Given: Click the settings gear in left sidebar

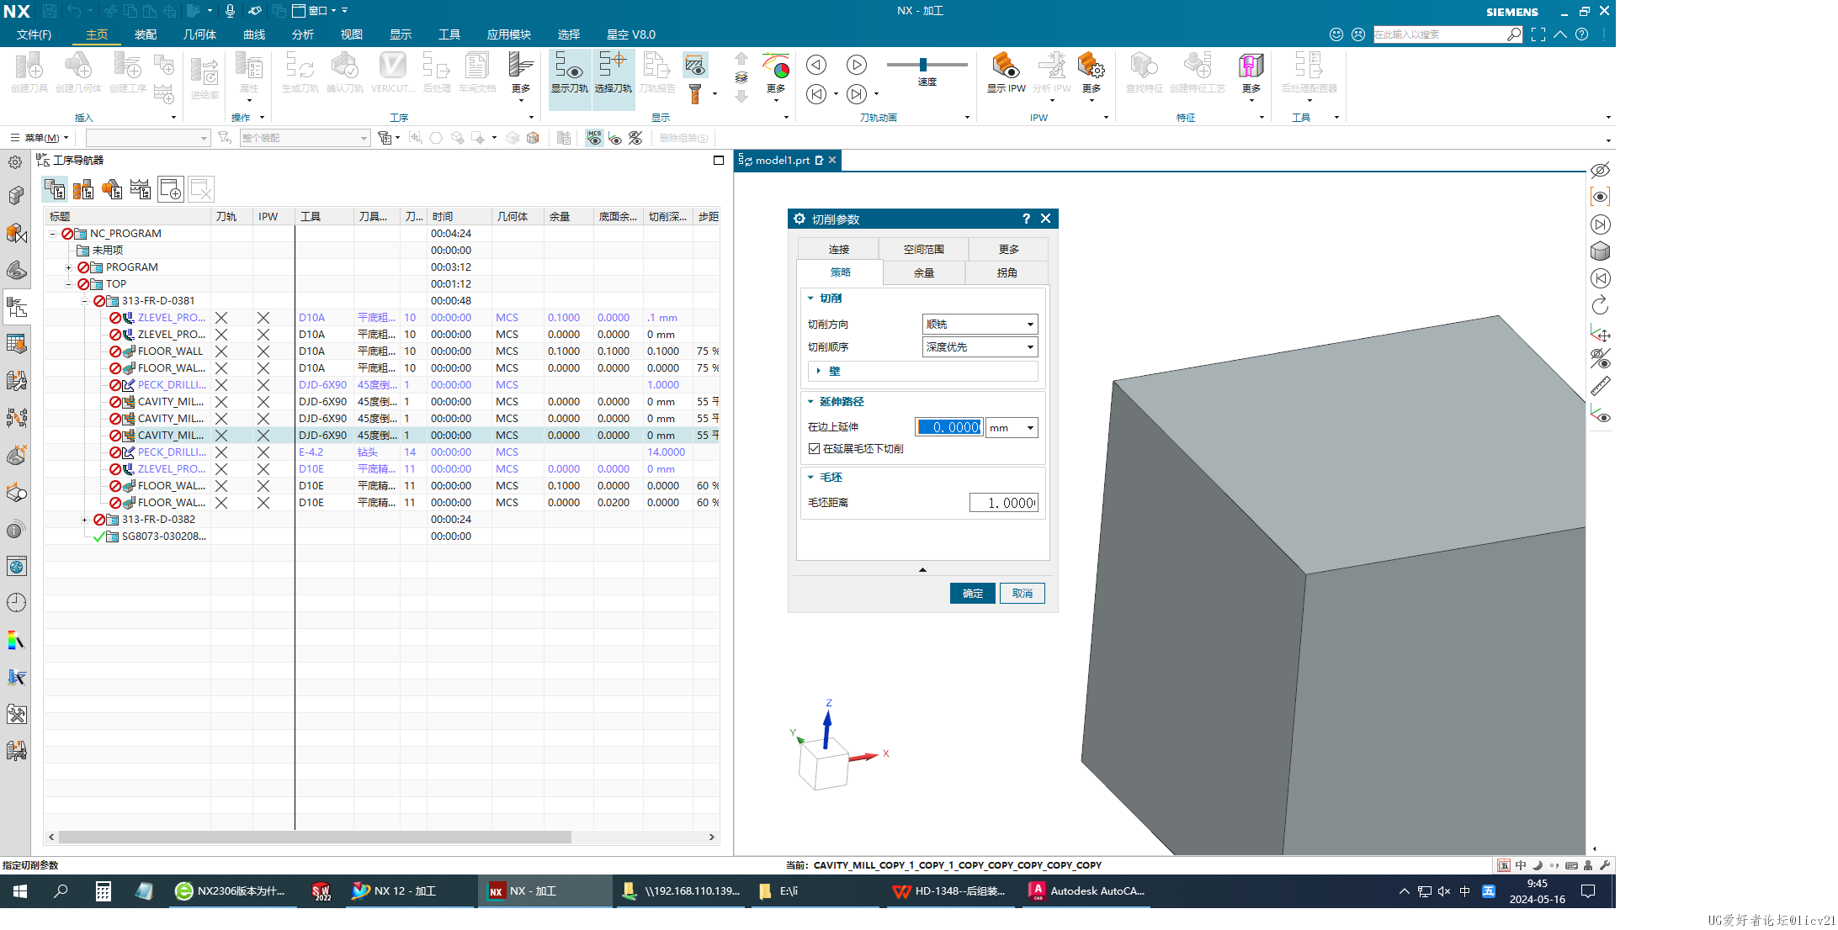Looking at the screenshot, I should (x=15, y=162).
